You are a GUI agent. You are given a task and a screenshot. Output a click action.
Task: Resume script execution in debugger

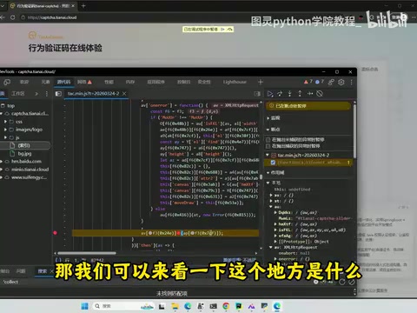270,94
